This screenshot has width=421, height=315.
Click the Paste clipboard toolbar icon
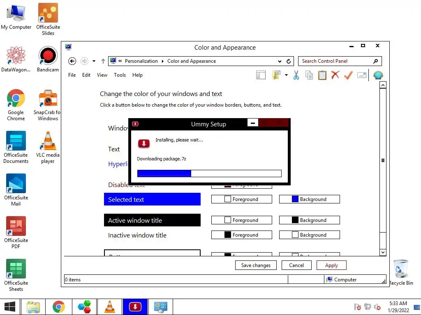click(322, 75)
